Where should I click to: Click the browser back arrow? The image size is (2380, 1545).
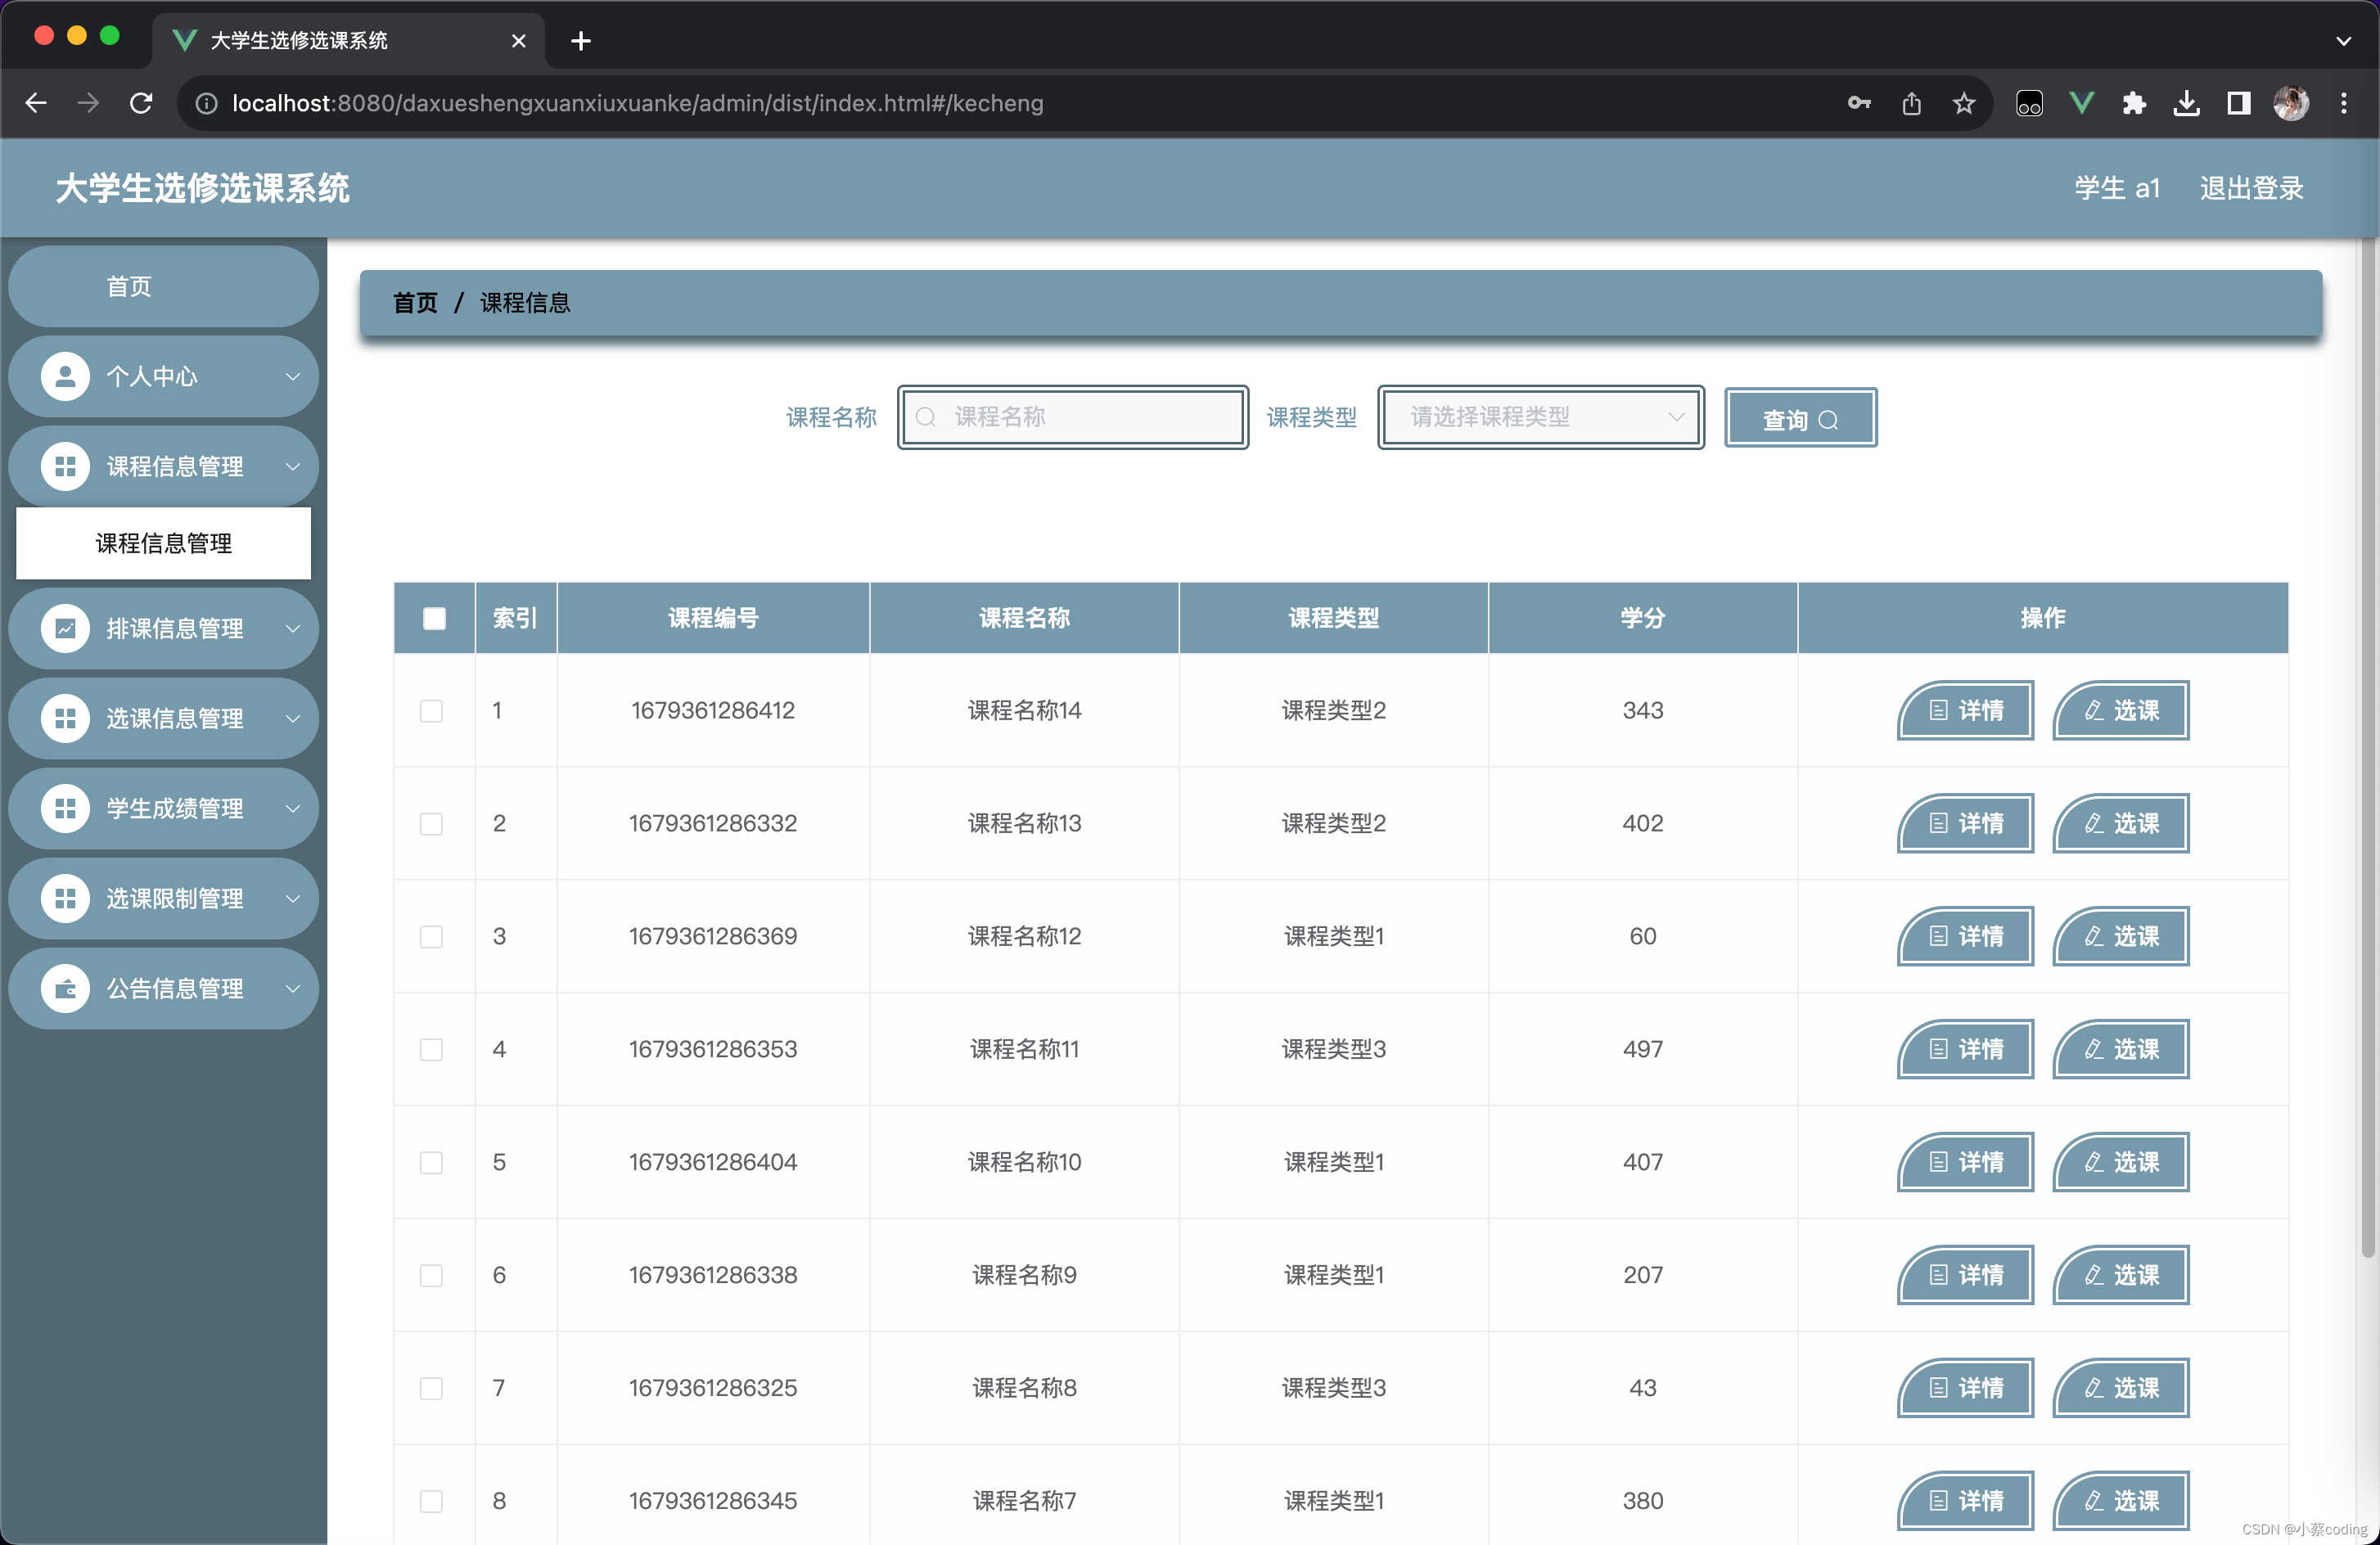pyautogui.click(x=36, y=103)
